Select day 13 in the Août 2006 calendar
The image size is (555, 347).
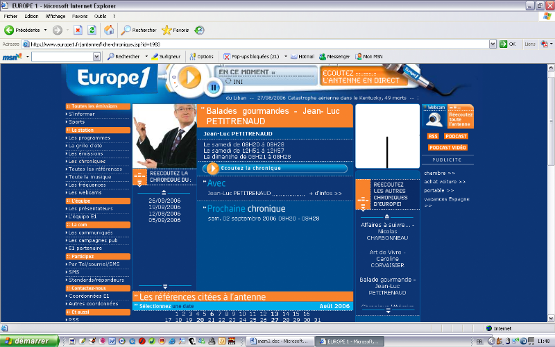click(x=275, y=314)
